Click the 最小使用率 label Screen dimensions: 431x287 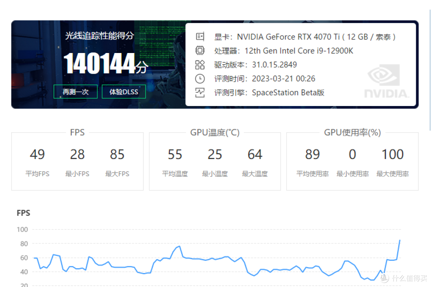(352, 174)
